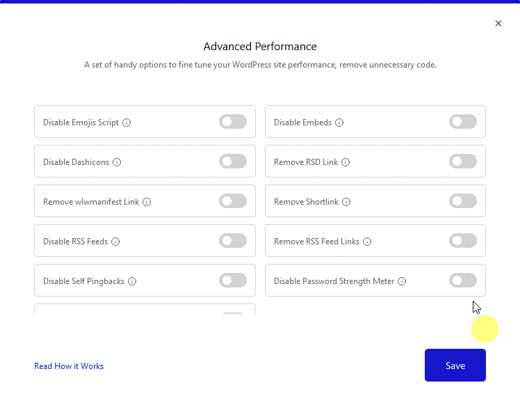This screenshot has height=401, width=520.
Task: Toggle Disable Emojis Script switch
Action: point(233,122)
